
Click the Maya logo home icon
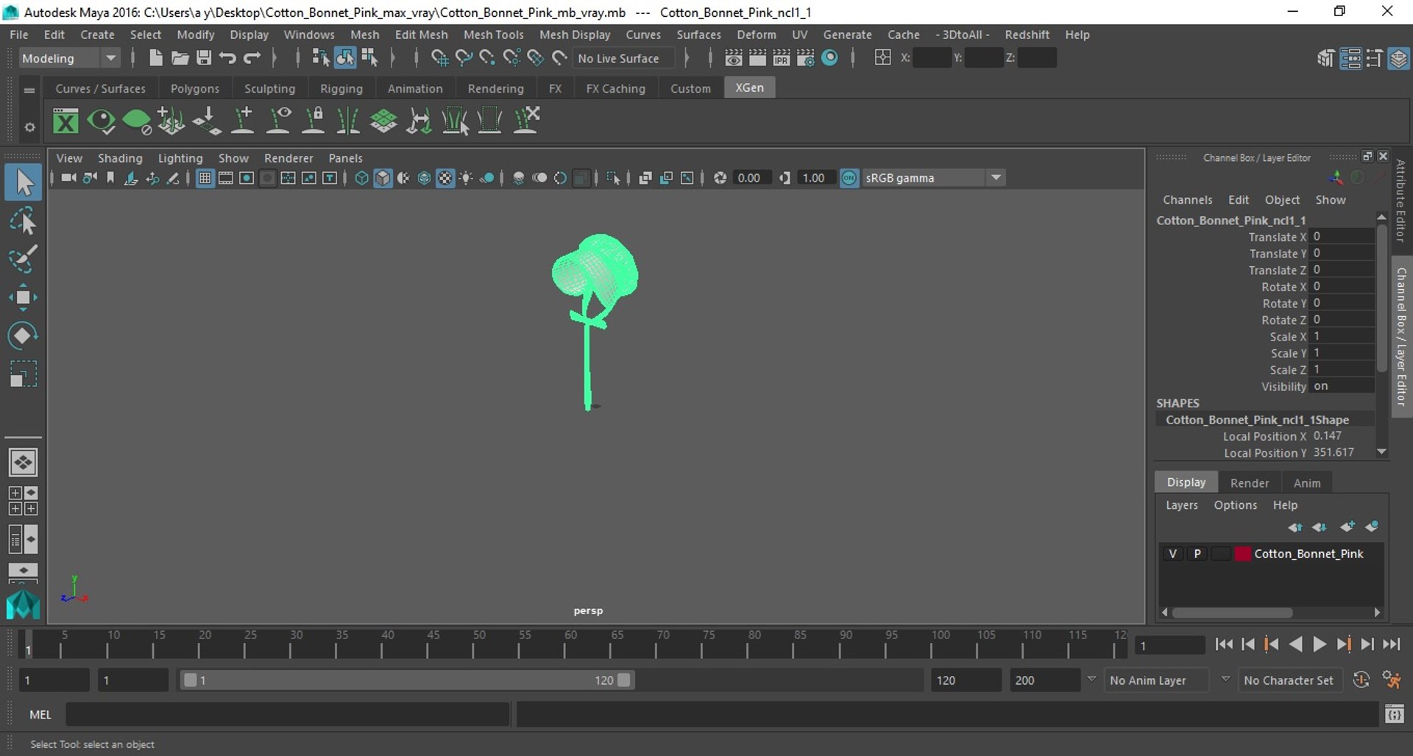[x=23, y=605]
